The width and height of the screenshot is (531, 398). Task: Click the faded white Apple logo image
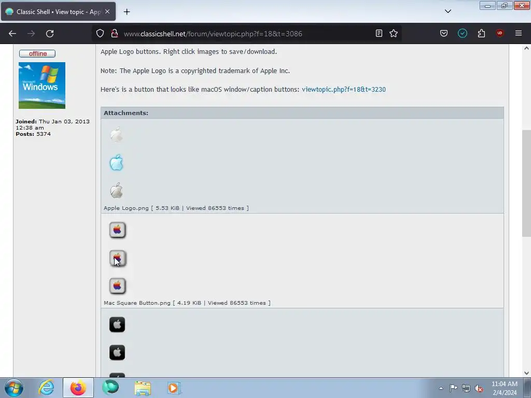[x=117, y=135]
